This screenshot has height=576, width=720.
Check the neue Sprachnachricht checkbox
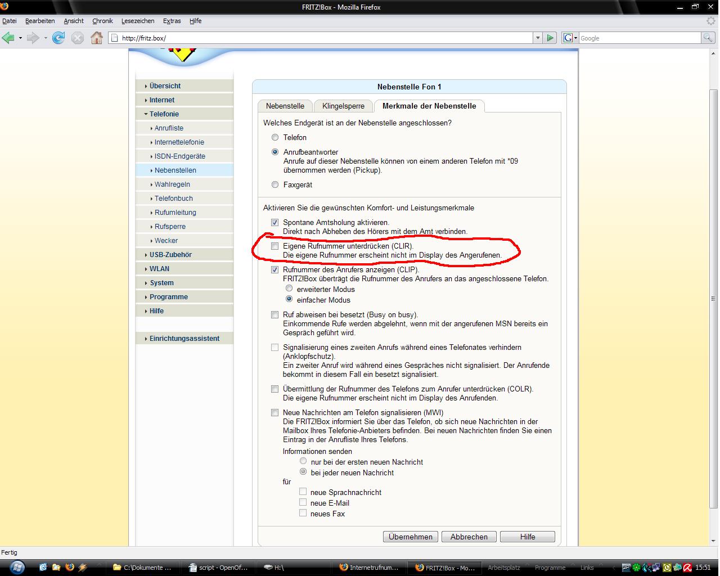[x=303, y=492]
